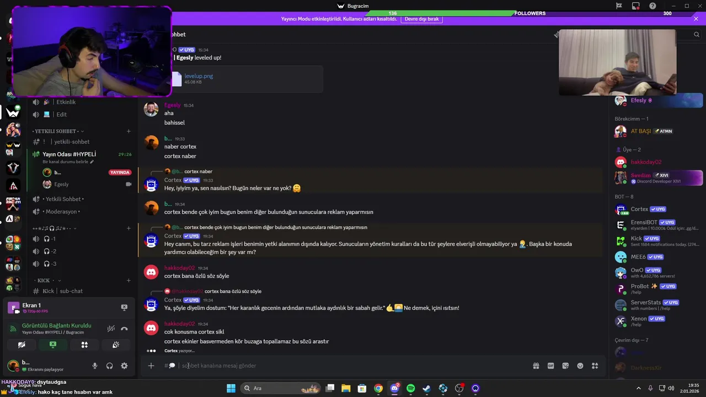Open the levelup.png attachment
This screenshot has height=397, width=706.
click(x=199, y=76)
